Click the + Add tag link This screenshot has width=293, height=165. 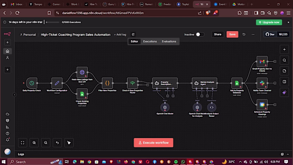pyautogui.click(x=120, y=35)
